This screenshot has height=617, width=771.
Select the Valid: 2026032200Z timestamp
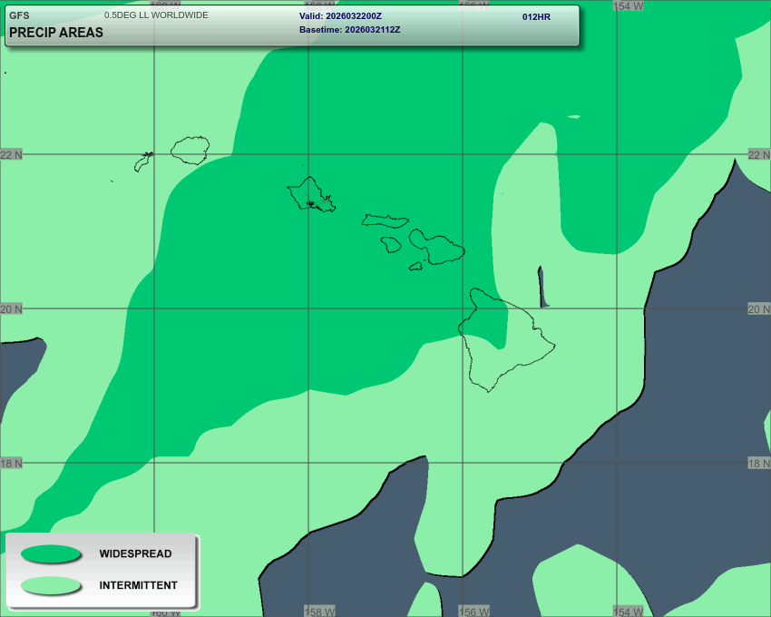[x=341, y=16]
